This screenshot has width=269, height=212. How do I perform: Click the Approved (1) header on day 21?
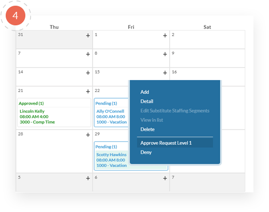click(x=31, y=103)
